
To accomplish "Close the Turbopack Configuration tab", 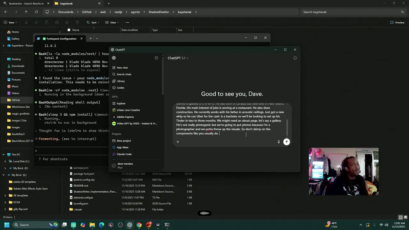I will click(x=81, y=39).
